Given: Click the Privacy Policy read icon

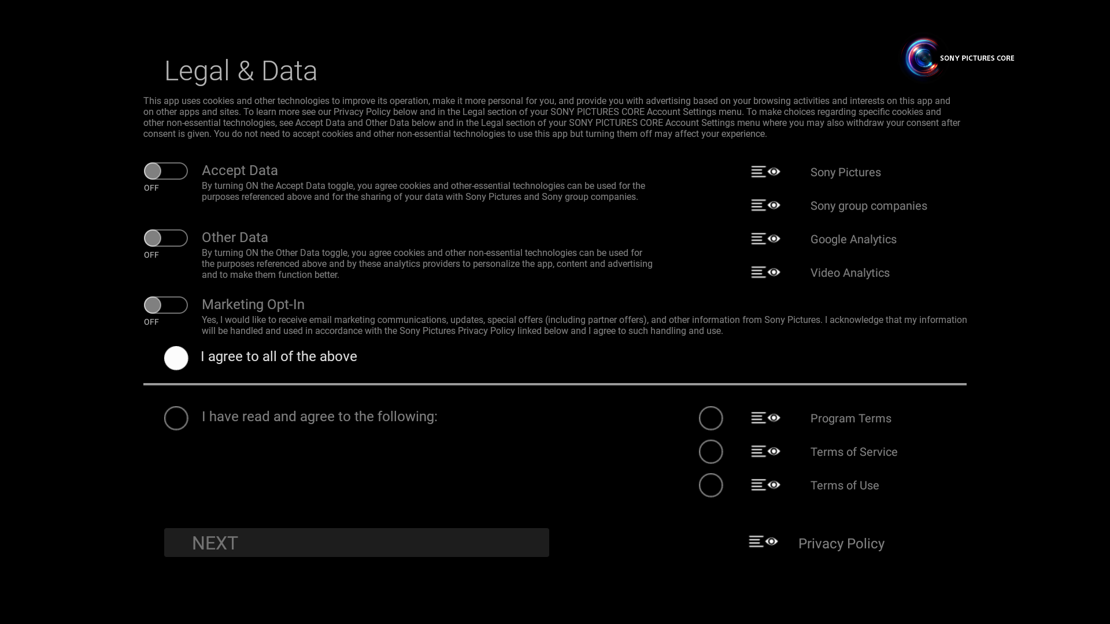Looking at the screenshot, I should [x=763, y=541].
